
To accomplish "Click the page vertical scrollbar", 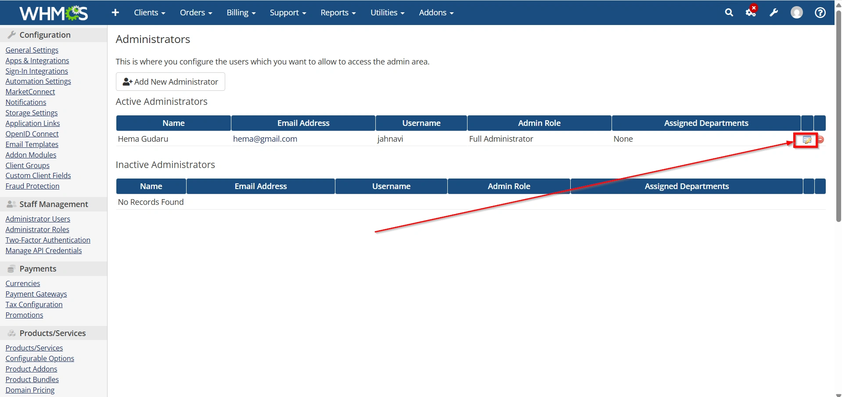I will pos(838,116).
